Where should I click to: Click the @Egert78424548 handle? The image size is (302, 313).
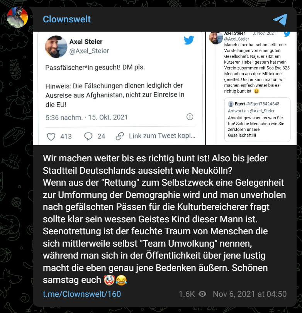[x=263, y=104]
